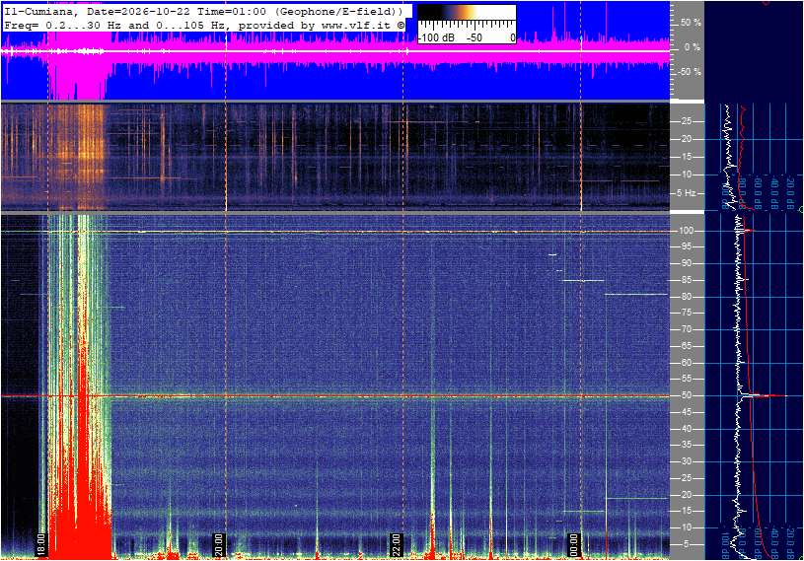Click the 60 frequency axis label
Viewport: 804px width, 561px height.
686,363
